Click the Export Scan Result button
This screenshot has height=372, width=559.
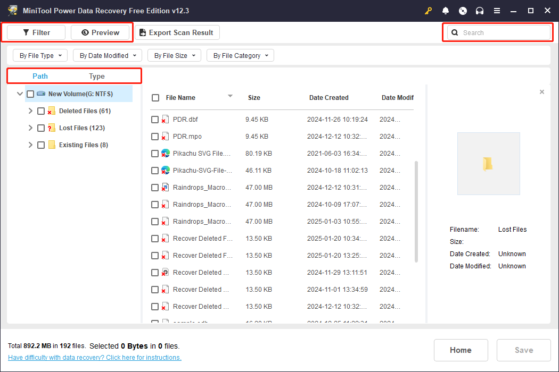click(177, 32)
